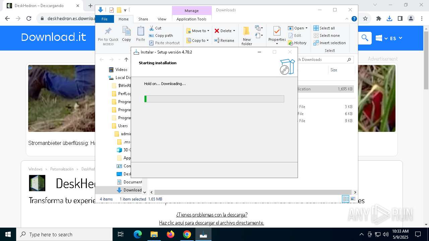
Task: Click the Paste icon in ribbon
Action: 140,34
